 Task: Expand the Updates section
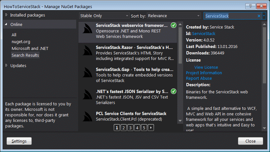tap(7, 65)
